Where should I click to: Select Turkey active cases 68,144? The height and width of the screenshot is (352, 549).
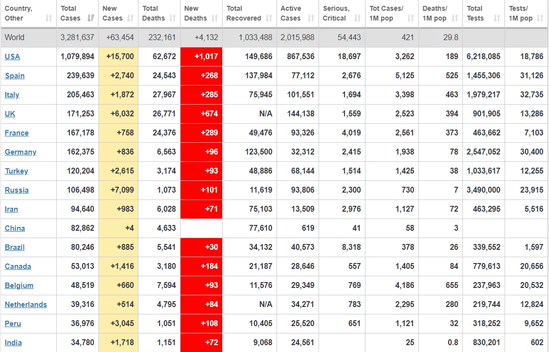click(x=302, y=171)
